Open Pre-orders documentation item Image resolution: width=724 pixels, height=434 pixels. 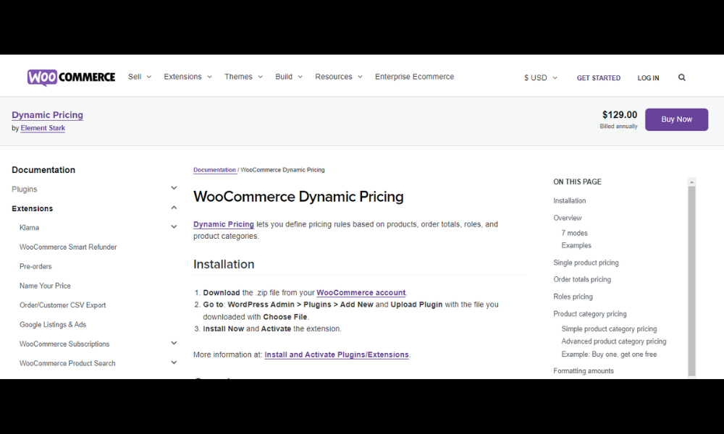tap(35, 267)
